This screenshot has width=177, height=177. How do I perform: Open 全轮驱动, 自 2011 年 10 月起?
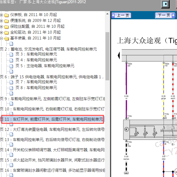point(35,32)
